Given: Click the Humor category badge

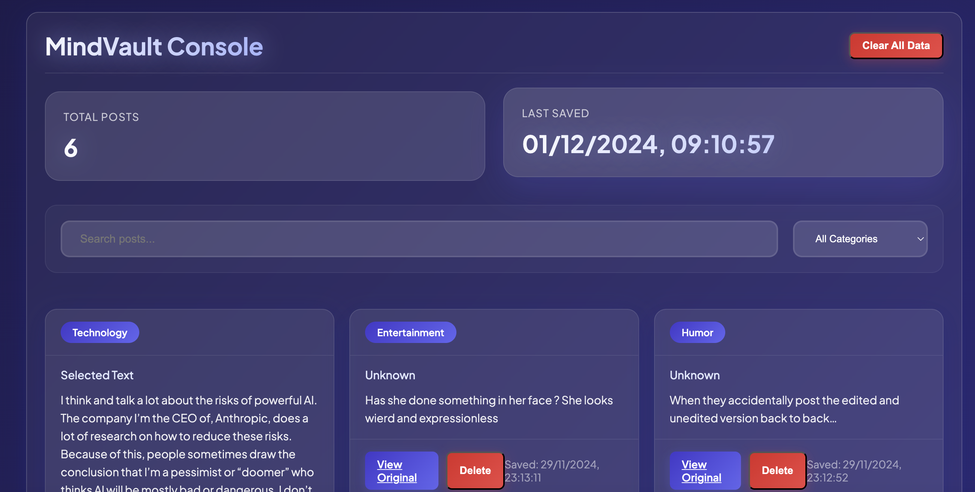Looking at the screenshot, I should click(697, 332).
